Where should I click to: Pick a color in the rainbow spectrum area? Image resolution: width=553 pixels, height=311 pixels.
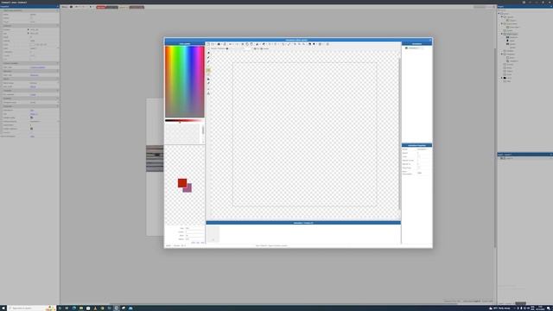pos(184,81)
